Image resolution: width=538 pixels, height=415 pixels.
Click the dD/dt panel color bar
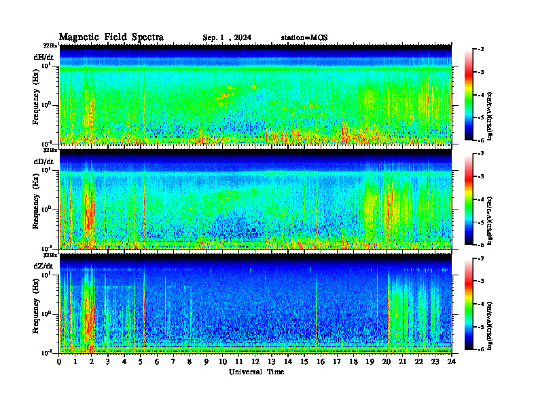[469, 199]
